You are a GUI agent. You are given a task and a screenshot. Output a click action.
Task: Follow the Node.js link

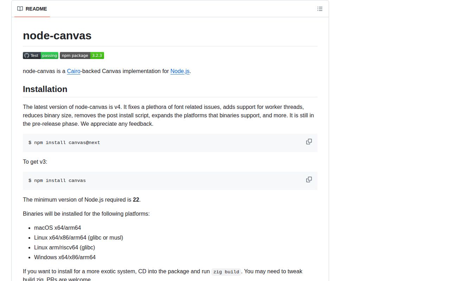[180, 71]
